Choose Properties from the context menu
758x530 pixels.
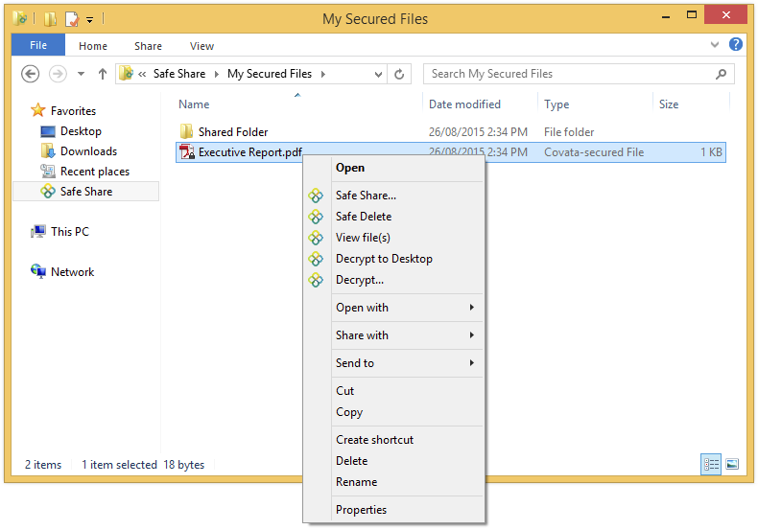[361, 510]
